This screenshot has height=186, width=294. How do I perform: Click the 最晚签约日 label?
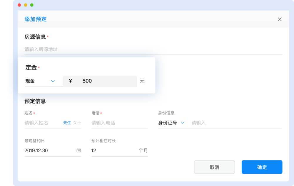click(x=34, y=141)
